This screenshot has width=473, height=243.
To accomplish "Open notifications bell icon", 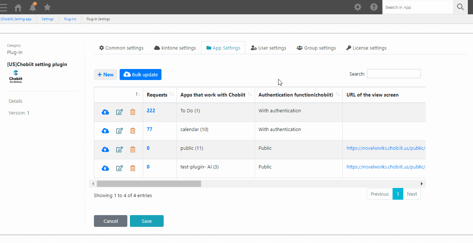I will click(33, 7).
